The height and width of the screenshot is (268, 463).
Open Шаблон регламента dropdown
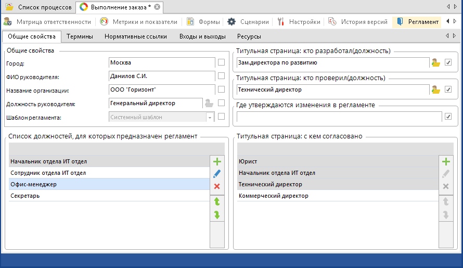coord(210,117)
